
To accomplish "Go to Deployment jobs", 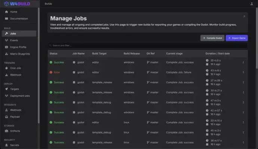I will tap(19, 96).
